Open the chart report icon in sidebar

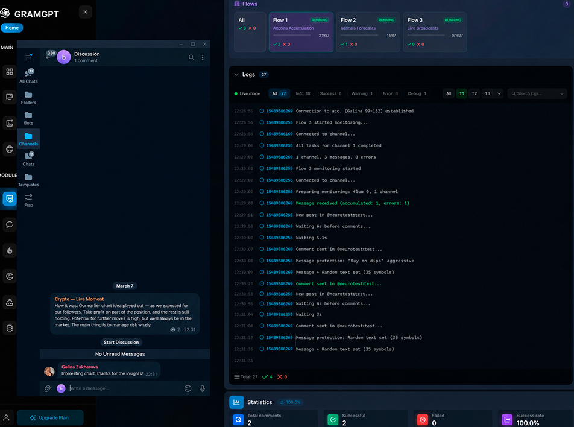(10, 124)
